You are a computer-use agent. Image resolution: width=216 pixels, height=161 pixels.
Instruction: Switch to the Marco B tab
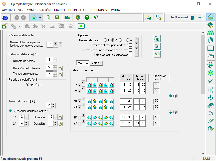(x=96, y=63)
